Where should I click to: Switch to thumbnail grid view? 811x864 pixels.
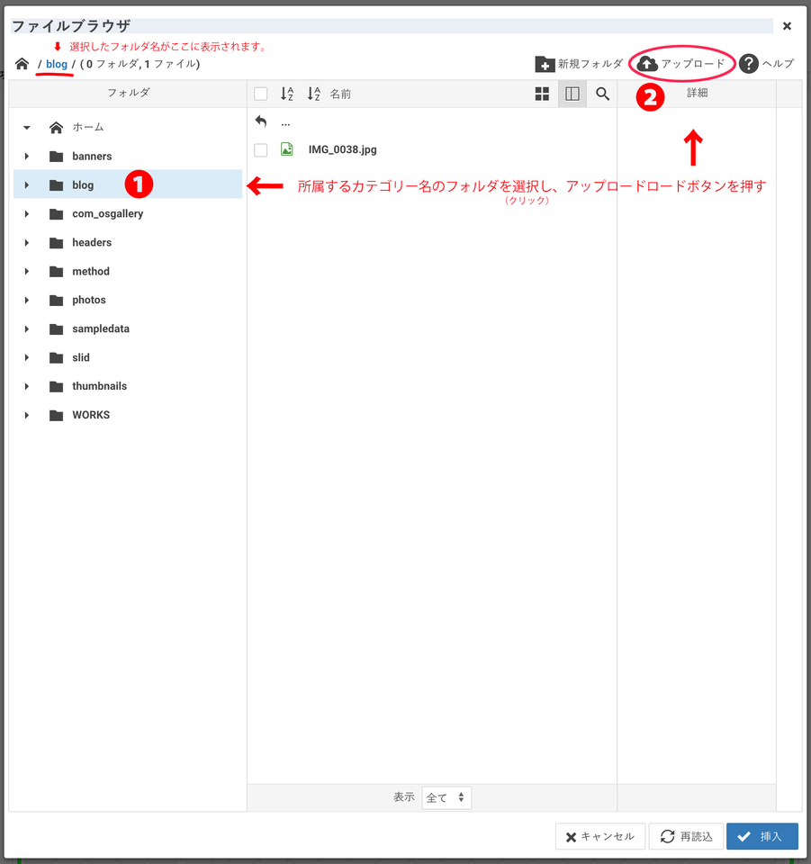(542, 94)
